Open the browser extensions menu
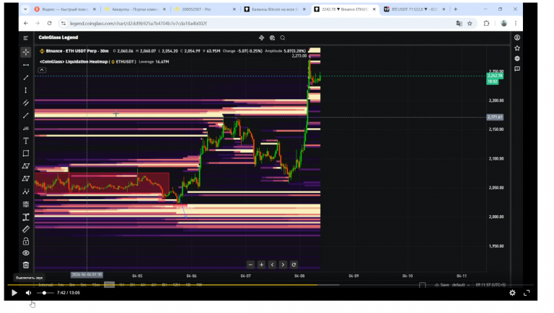554x313 pixels. (x=486, y=23)
